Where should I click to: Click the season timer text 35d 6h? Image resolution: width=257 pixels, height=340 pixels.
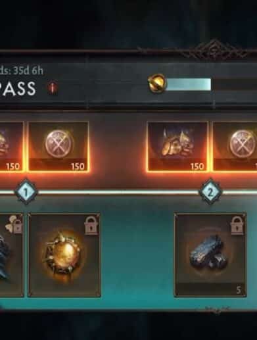coord(27,71)
